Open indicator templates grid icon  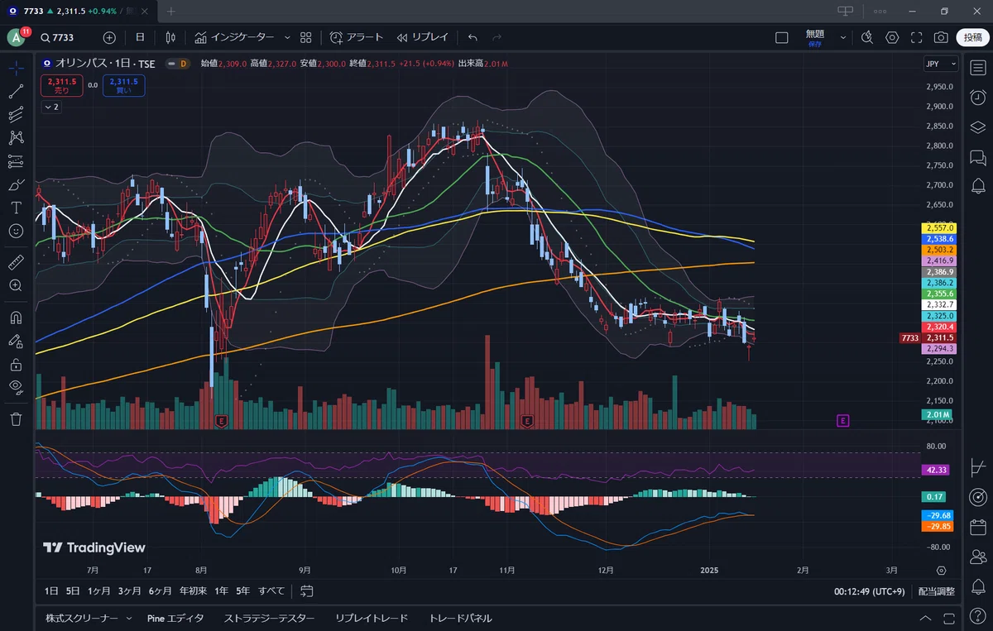pos(306,37)
